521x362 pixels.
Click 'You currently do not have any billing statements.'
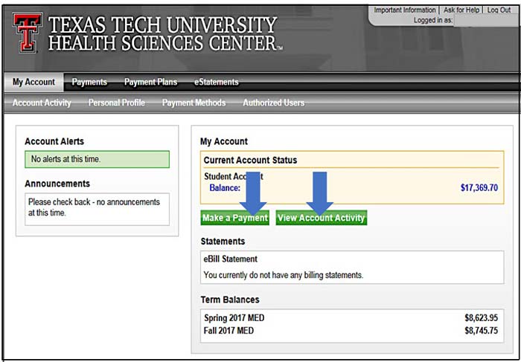point(284,275)
